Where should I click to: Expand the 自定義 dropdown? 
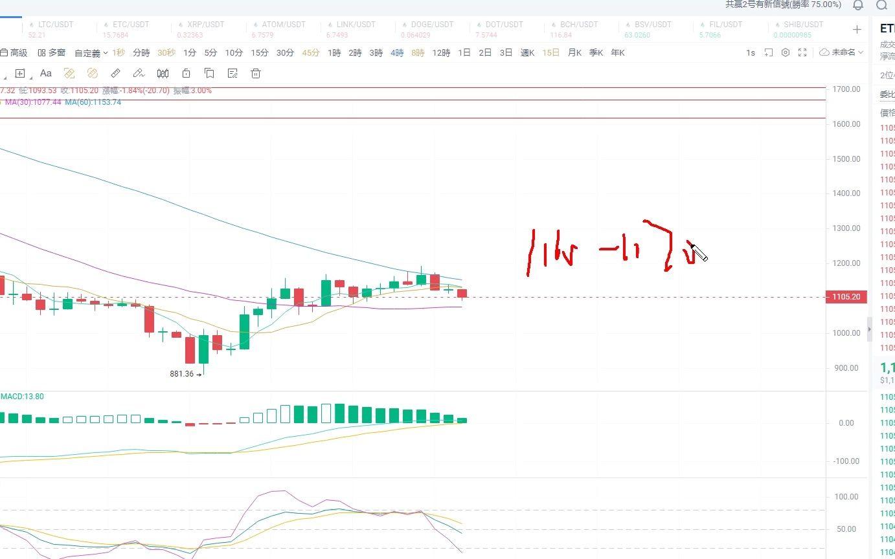coord(90,53)
